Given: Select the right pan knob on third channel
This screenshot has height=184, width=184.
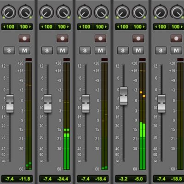Looking at the screenshot, I should 102,12.
